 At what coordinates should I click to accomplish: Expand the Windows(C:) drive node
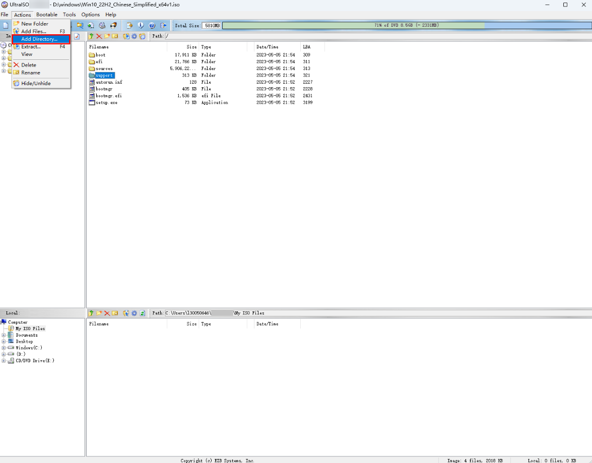point(4,348)
